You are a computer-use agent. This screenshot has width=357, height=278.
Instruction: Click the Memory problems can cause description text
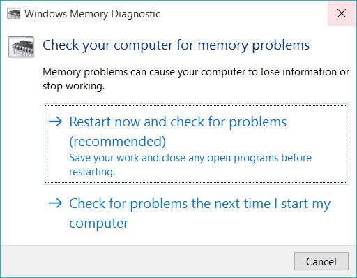pos(196,72)
